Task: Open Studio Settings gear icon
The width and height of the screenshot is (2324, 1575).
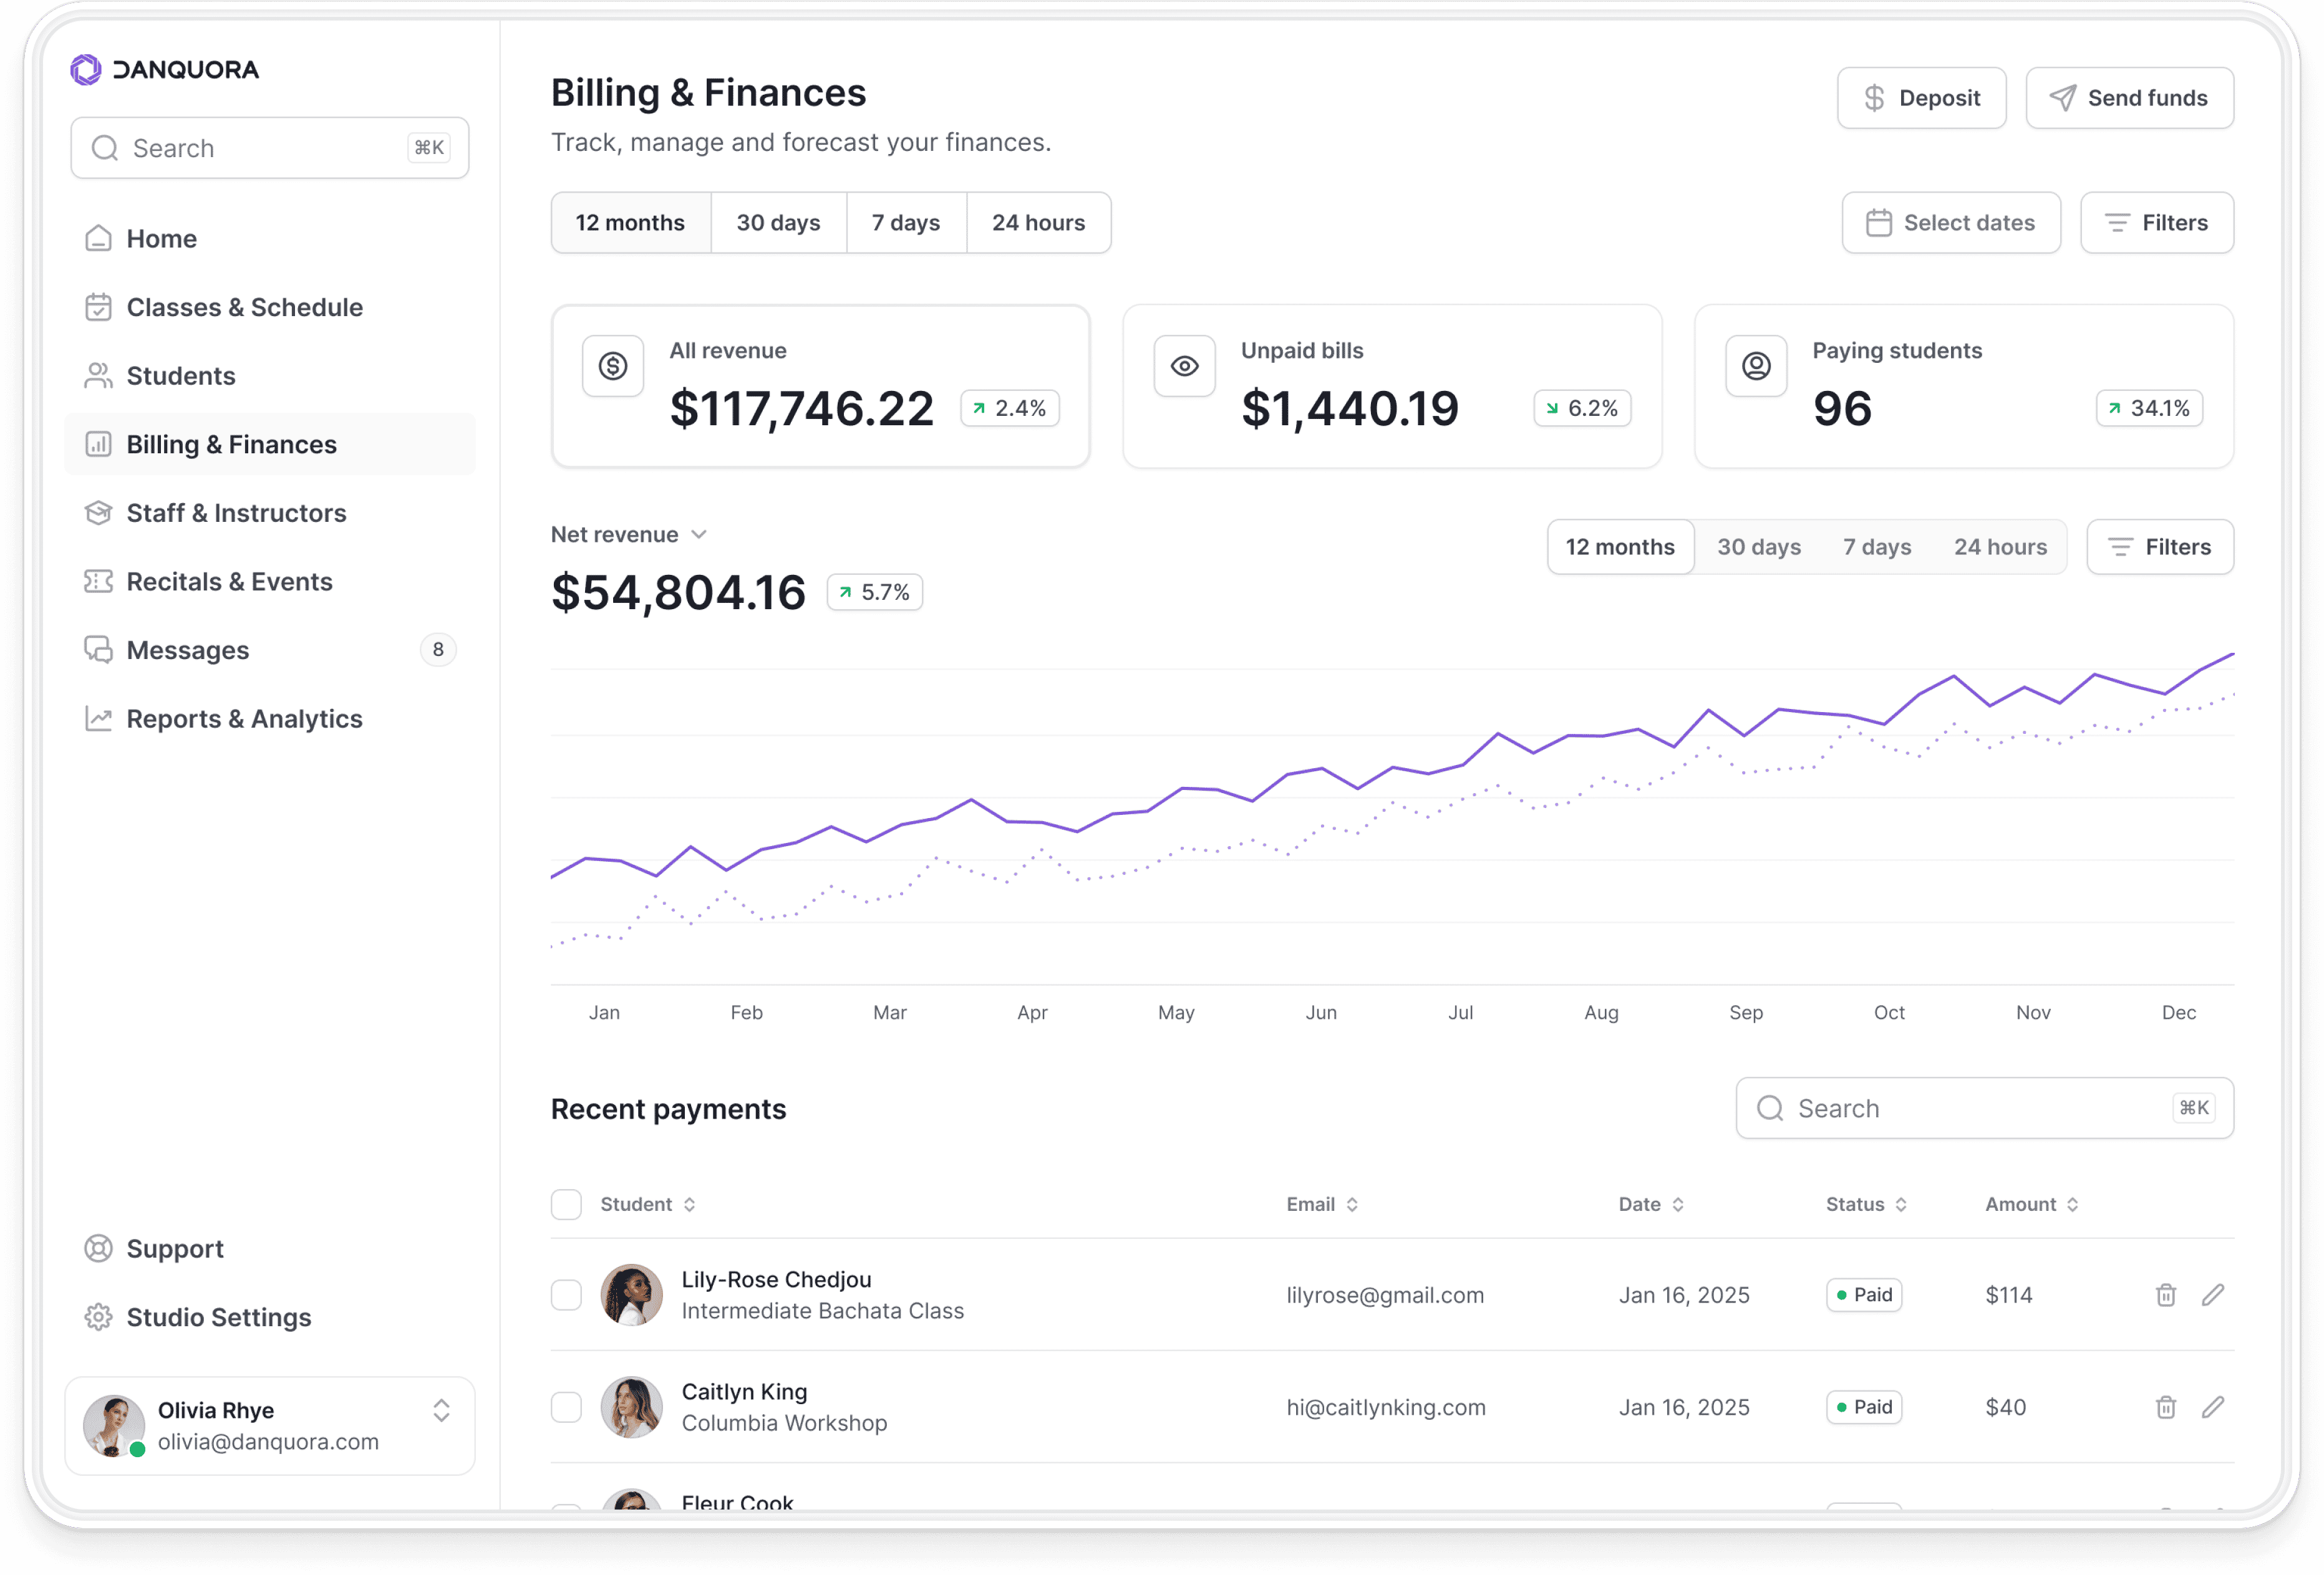Action: tap(98, 1316)
